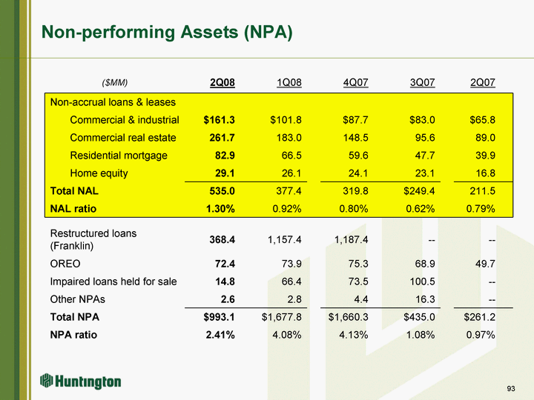This screenshot has height=400, width=534.
Task: Click the slide page number 93
Action: (x=510, y=390)
